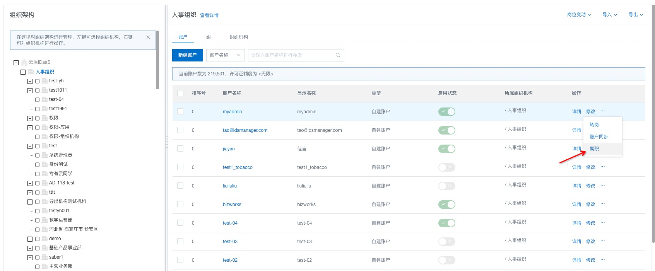Click the 新建账户 button
Viewport: 655px width, 271px height.
[x=187, y=55]
